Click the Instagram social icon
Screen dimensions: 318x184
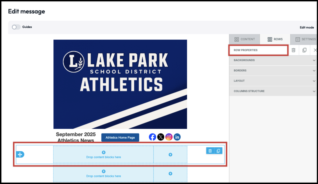[169, 137]
